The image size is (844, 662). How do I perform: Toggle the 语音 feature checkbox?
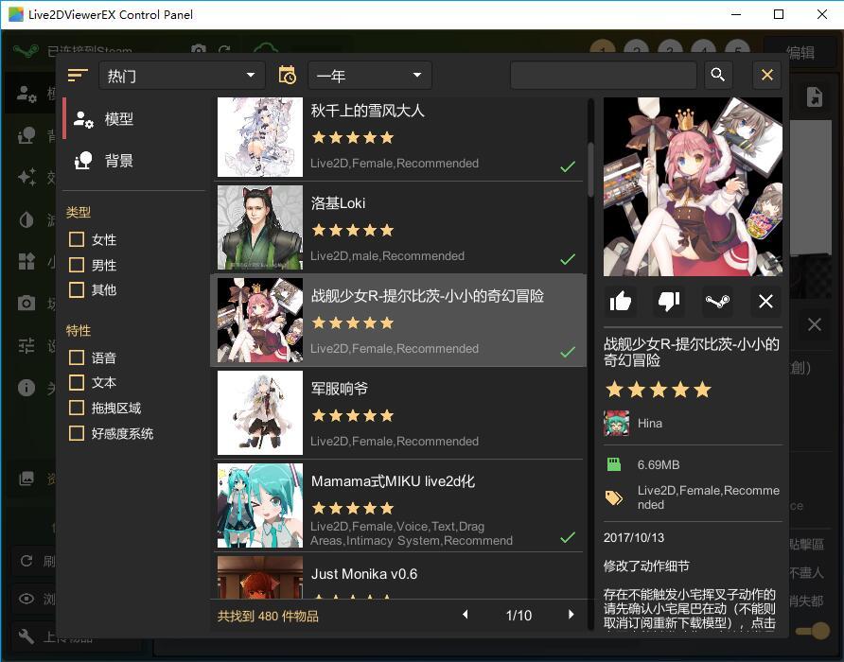(x=78, y=357)
